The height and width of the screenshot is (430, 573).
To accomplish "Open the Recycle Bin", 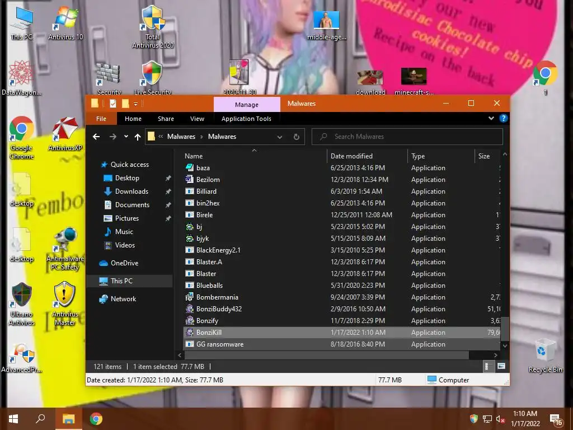I will (x=545, y=356).
